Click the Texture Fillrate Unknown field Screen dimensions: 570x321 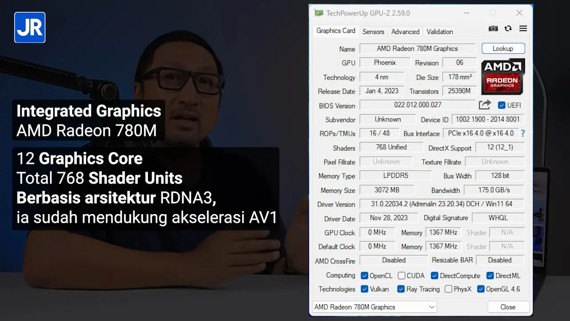[x=495, y=161]
